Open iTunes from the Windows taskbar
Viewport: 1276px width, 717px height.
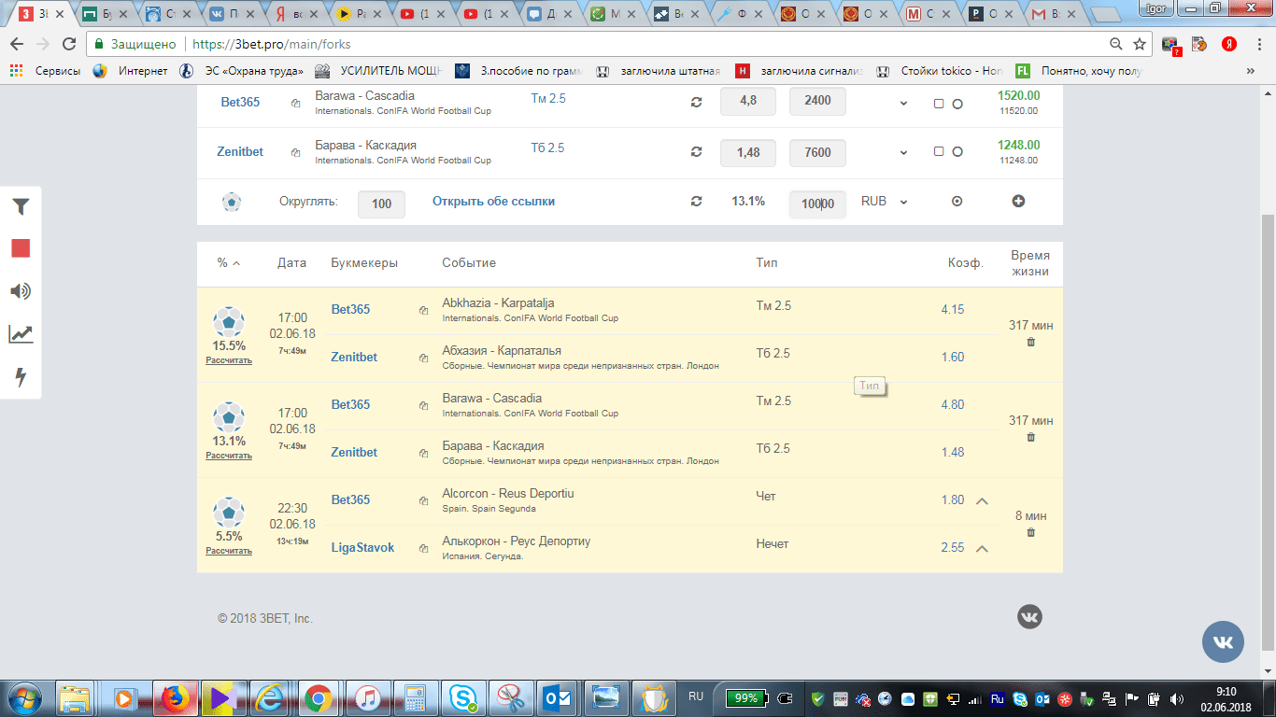point(367,697)
